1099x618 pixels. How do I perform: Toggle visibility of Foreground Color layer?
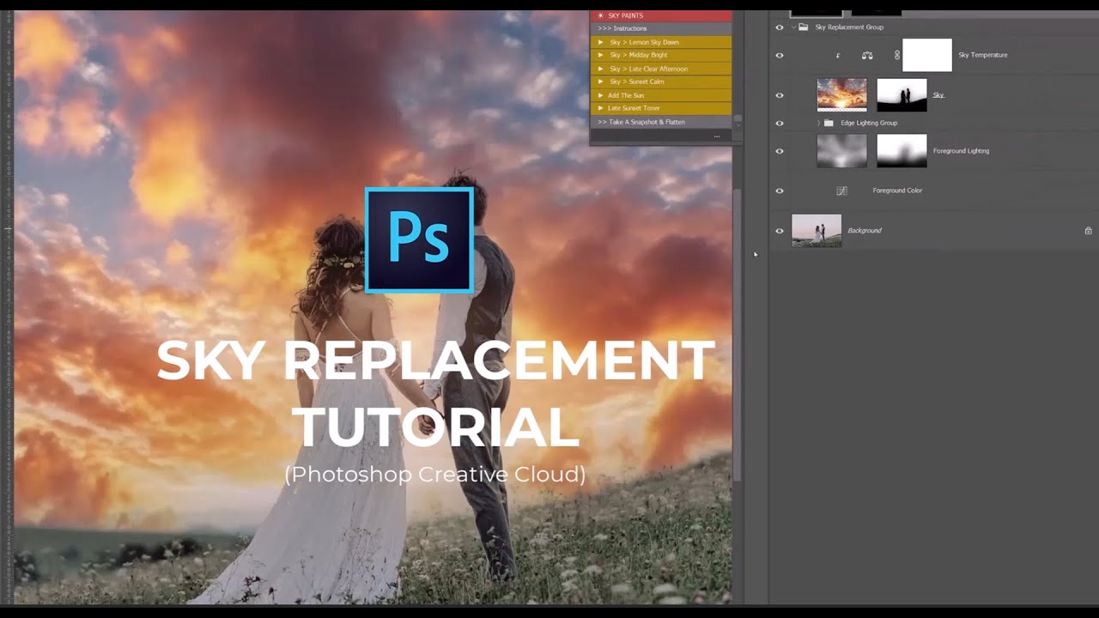780,191
